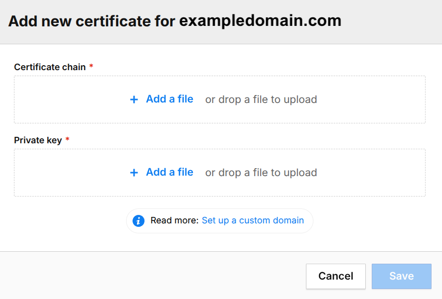Save the new certificate

tap(402, 276)
